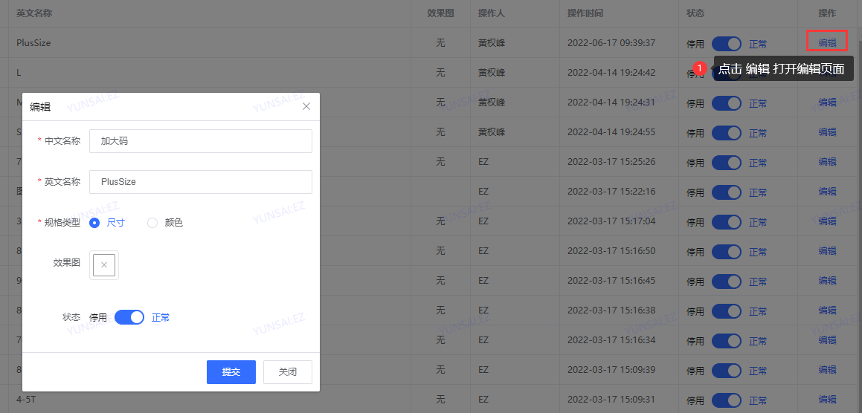
Task: Focus the 英文名称 input field
Action: pos(200,181)
